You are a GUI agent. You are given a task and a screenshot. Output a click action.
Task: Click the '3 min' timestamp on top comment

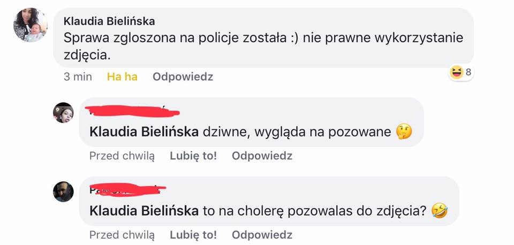point(78,77)
